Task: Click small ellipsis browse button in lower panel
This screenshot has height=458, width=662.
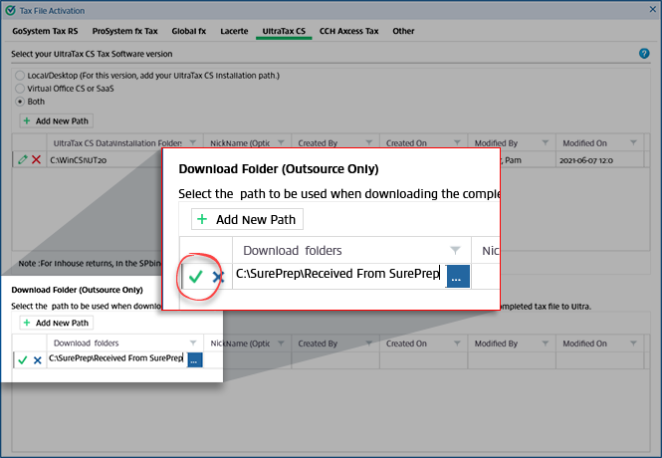Action: [194, 359]
